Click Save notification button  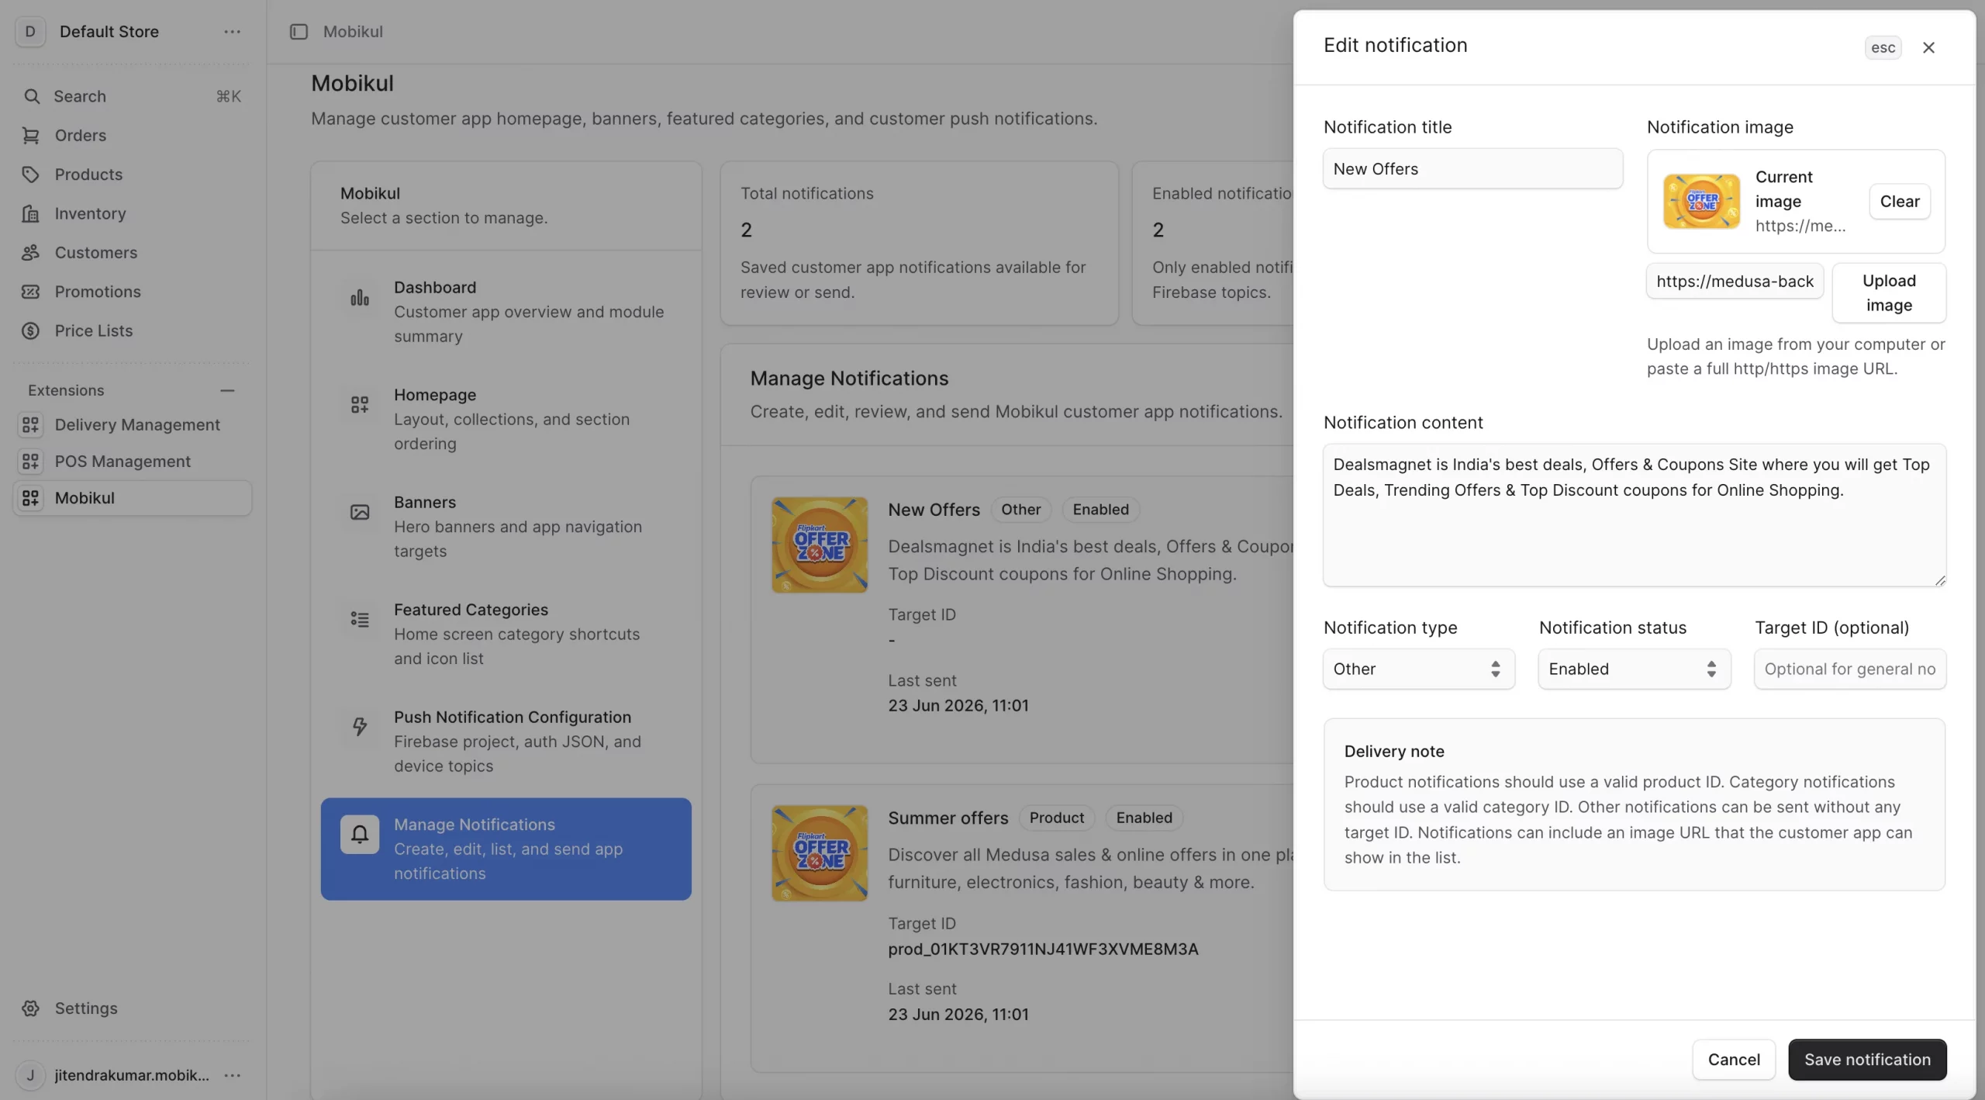[1867, 1059]
